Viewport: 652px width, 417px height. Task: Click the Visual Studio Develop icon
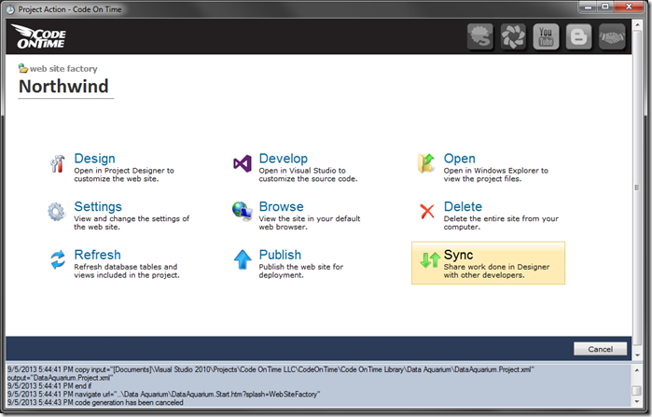[x=242, y=164]
